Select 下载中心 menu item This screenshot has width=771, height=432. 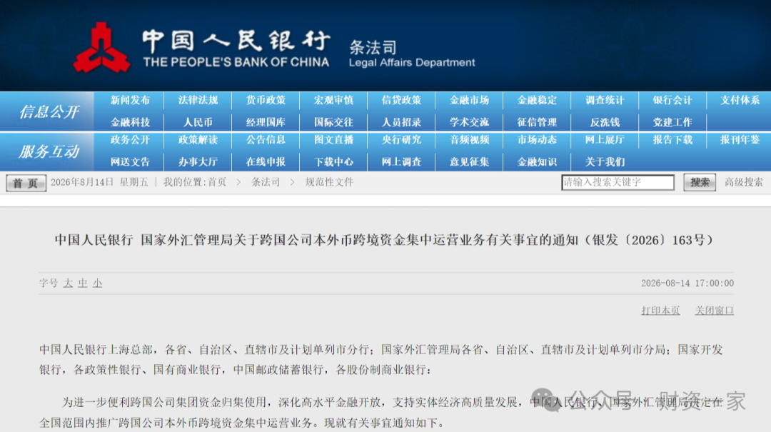coord(333,162)
